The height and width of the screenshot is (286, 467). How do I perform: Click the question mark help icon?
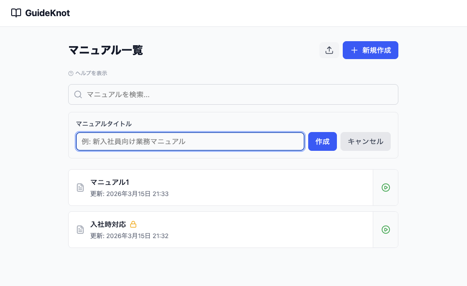coord(70,73)
